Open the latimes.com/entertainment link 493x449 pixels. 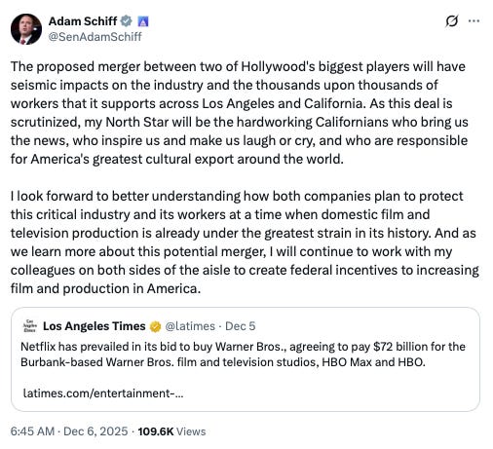click(103, 393)
